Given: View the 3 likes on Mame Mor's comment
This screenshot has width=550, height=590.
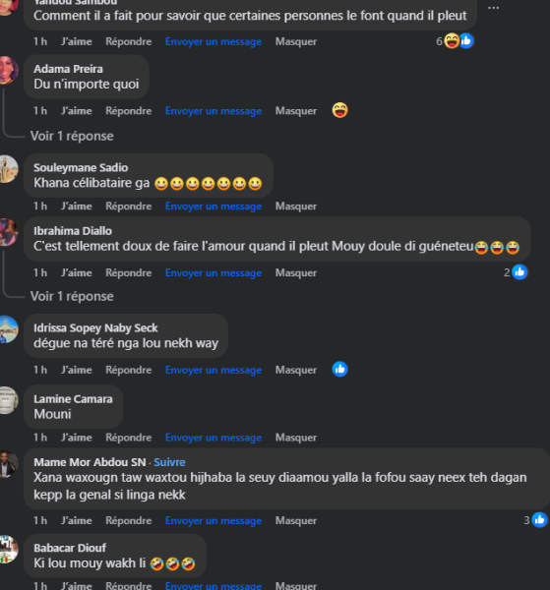Looking at the screenshot, I should coord(535,520).
